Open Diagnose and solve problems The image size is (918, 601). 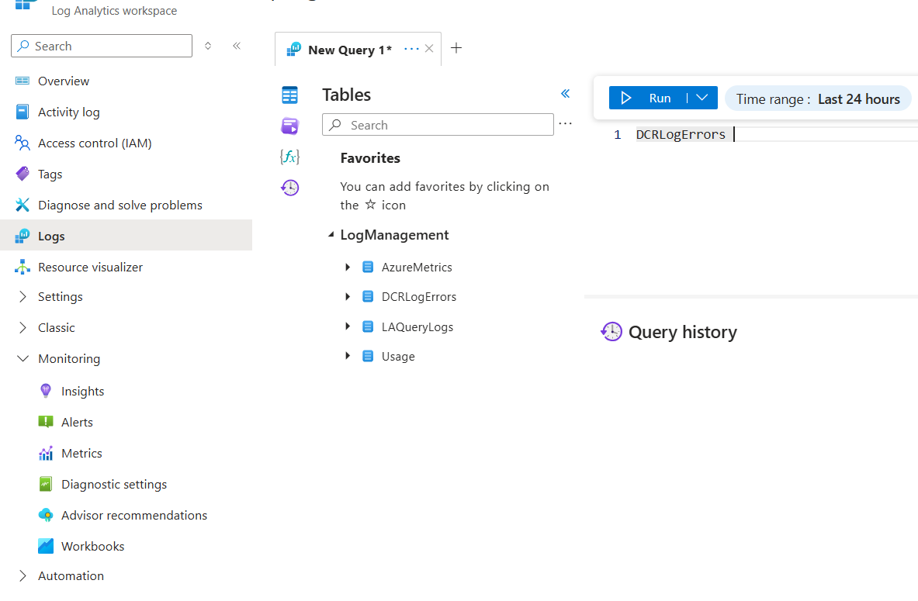tap(120, 205)
